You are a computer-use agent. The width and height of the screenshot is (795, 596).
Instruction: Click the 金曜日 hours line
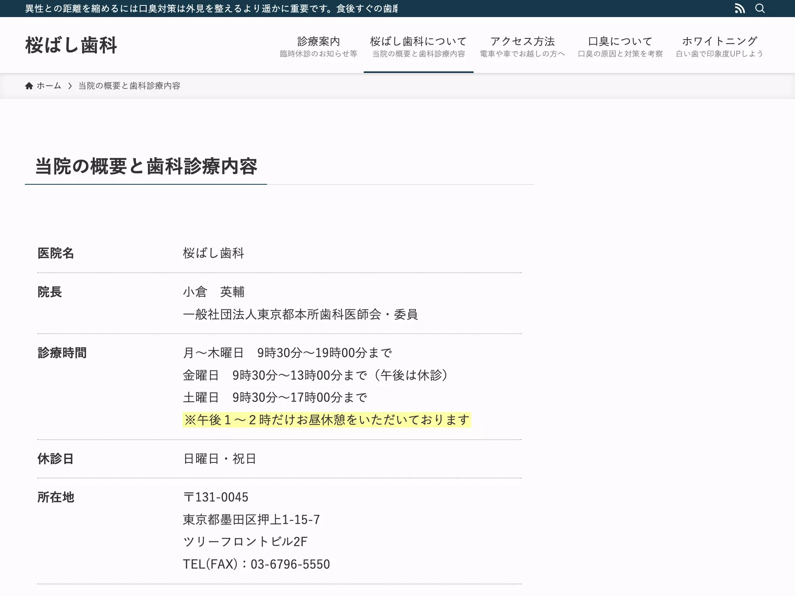(x=316, y=375)
